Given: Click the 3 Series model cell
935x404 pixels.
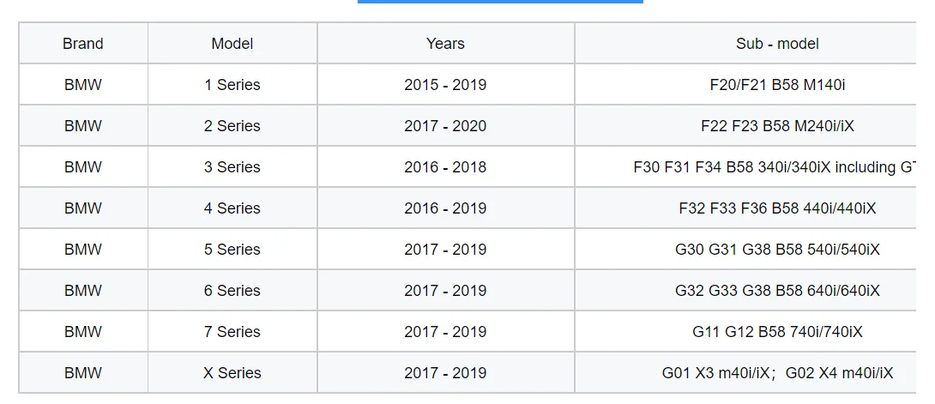Looking at the screenshot, I should click(x=232, y=167).
